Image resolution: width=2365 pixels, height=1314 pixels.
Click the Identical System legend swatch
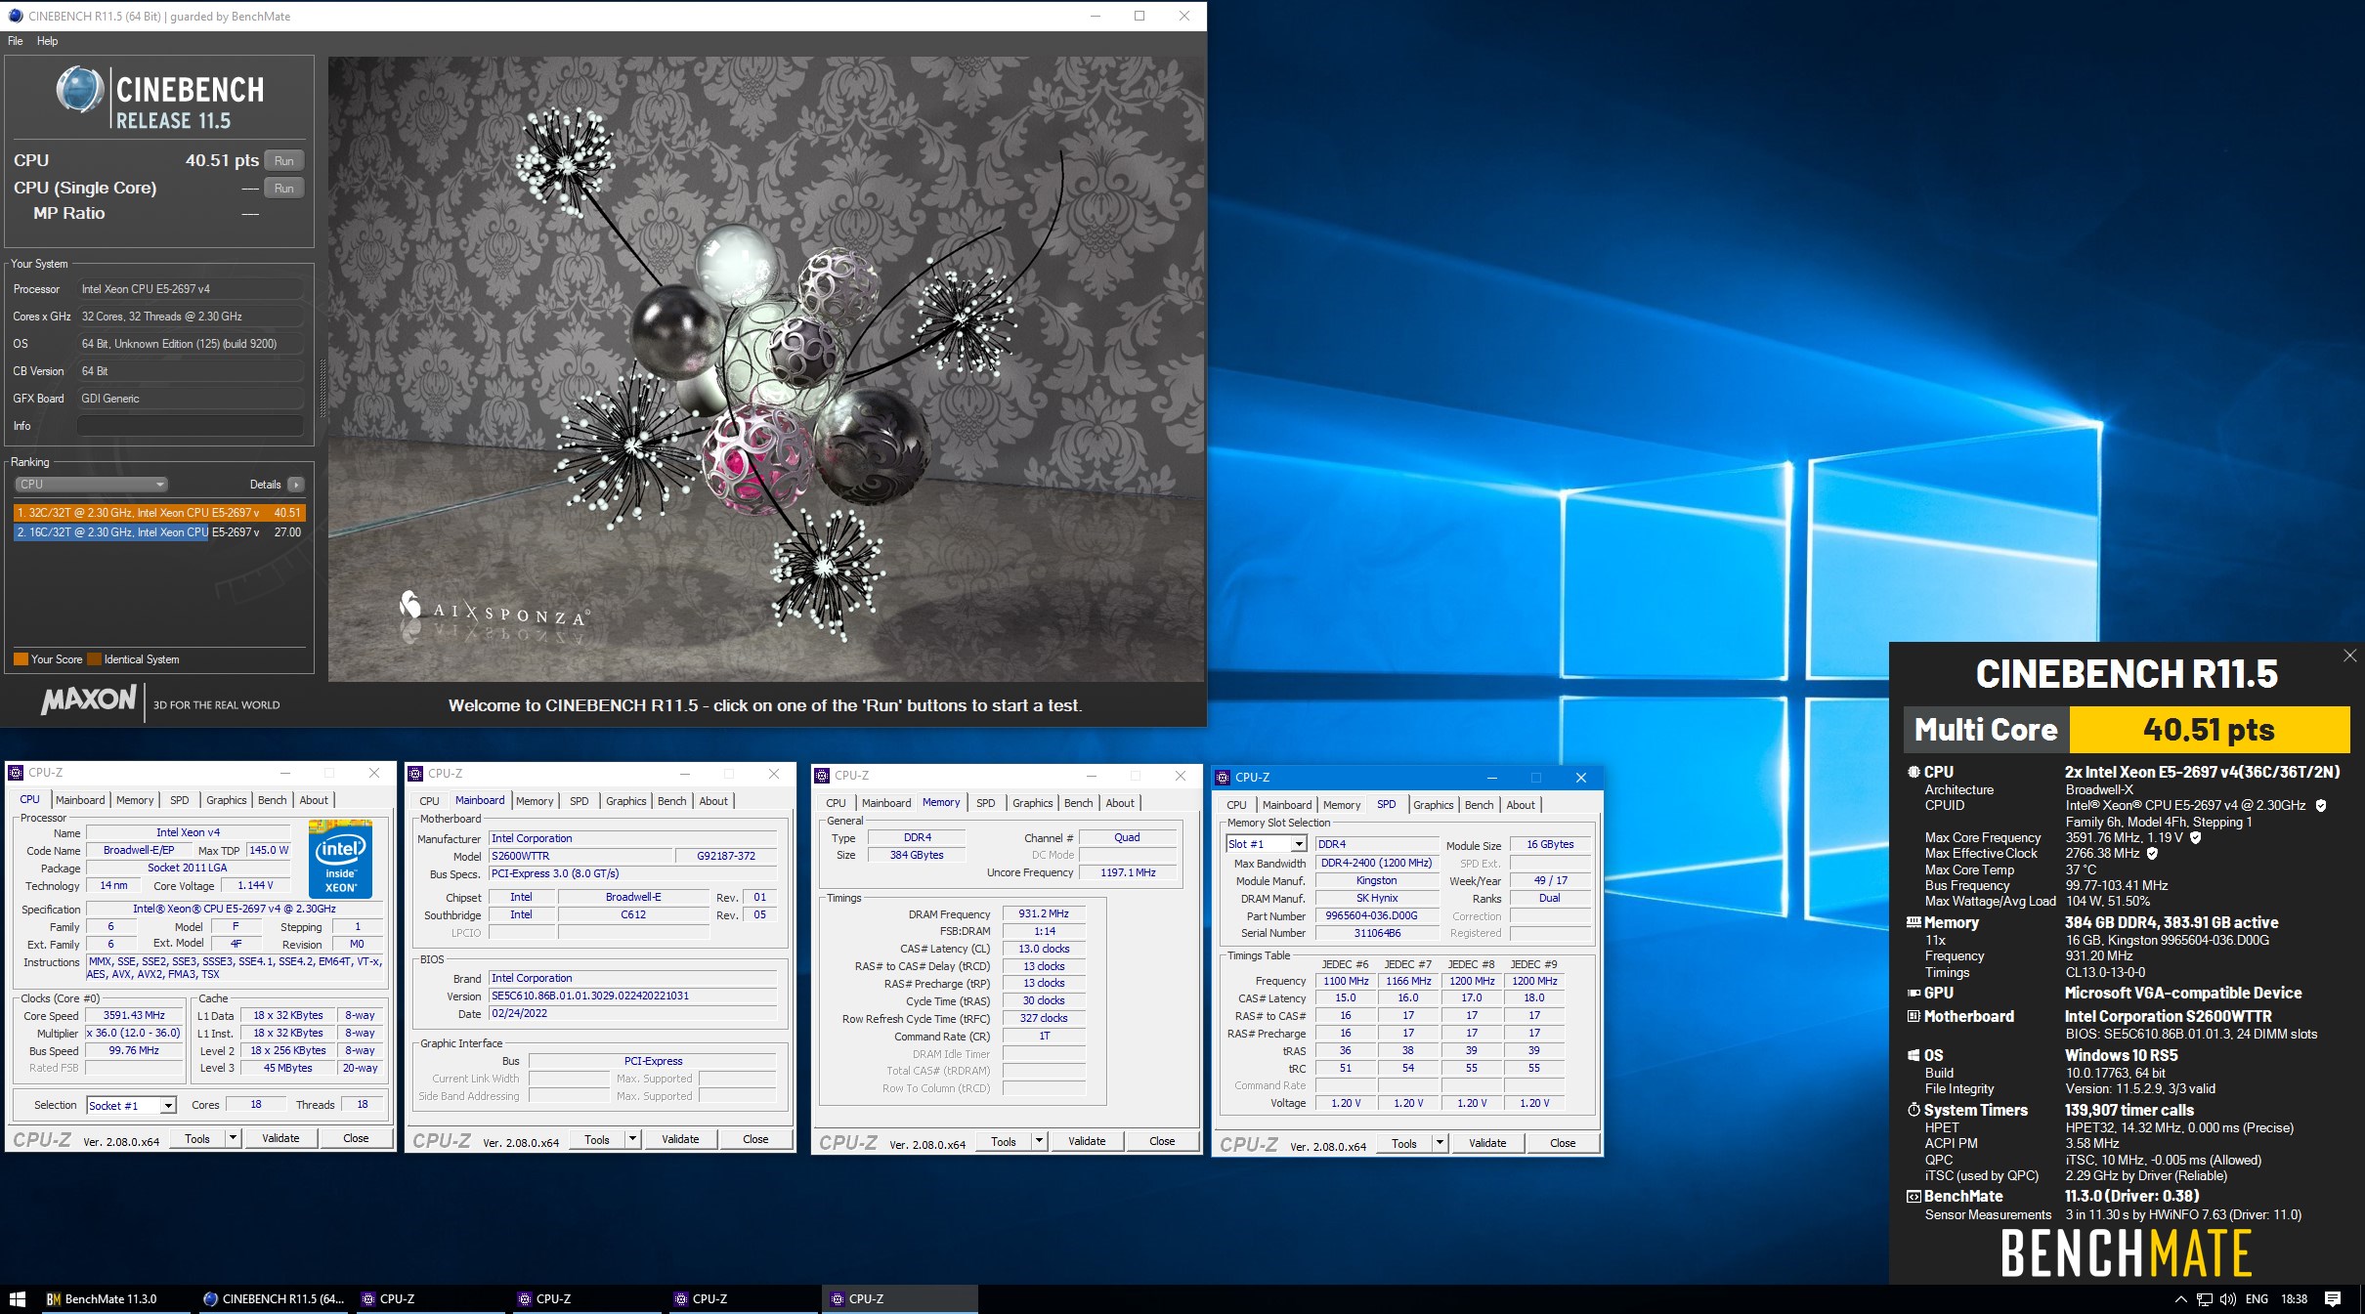(94, 659)
